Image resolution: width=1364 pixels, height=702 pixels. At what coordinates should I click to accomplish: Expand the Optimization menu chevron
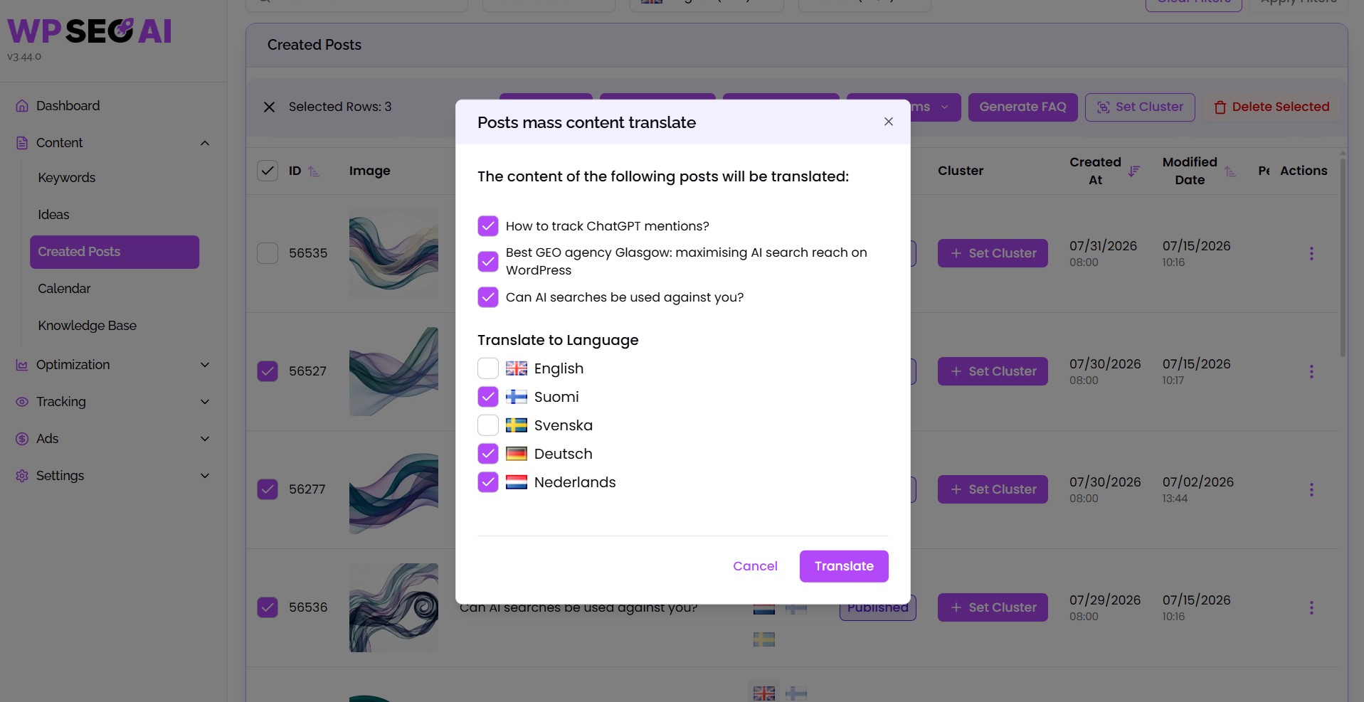pyautogui.click(x=205, y=365)
